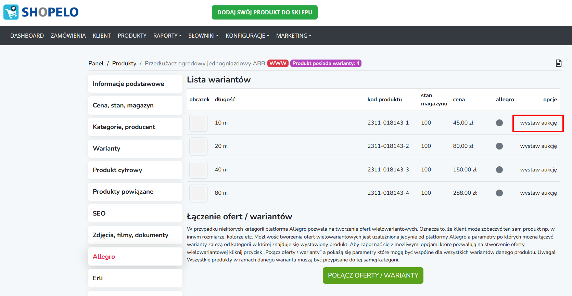This screenshot has height=296, width=572.
Task: Click the Produkty breadcrumb link
Action: tap(124, 63)
